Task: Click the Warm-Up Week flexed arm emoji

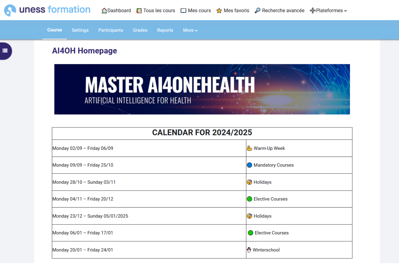Action: (250, 148)
